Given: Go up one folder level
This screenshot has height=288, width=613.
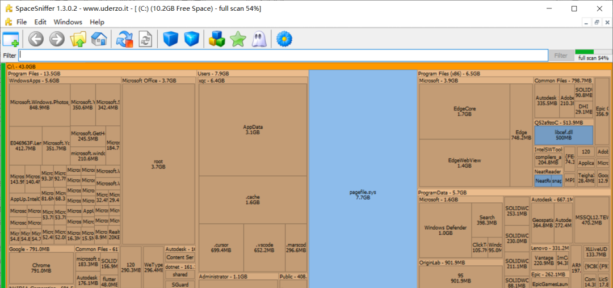Looking at the screenshot, I should (78, 39).
